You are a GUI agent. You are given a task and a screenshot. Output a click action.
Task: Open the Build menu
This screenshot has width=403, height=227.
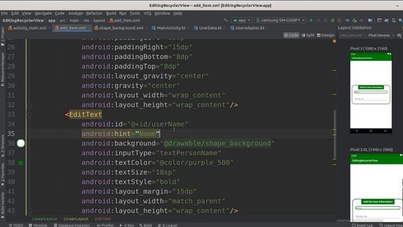coord(111,13)
